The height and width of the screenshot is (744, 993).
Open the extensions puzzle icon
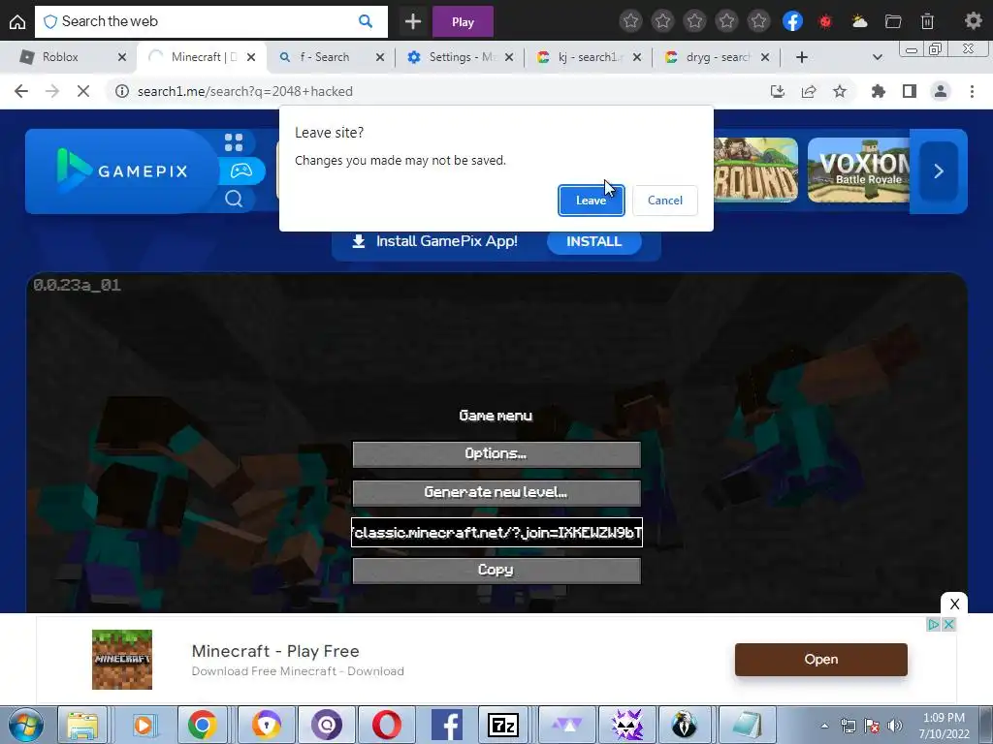coord(879,91)
